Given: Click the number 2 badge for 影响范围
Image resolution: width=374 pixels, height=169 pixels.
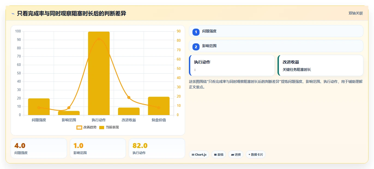Looking at the screenshot, I should point(196,47).
